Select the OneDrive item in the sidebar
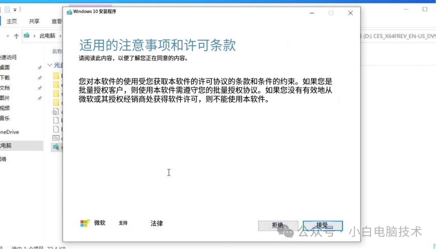The image size is (436, 249). (x=9, y=132)
